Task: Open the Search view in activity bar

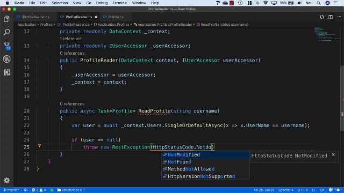Action: point(6,32)
